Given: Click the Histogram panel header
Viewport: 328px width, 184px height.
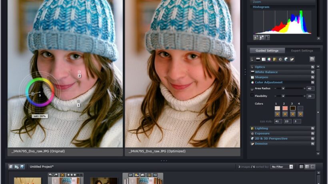Looking at the screenshot, I should click(283, 7).
